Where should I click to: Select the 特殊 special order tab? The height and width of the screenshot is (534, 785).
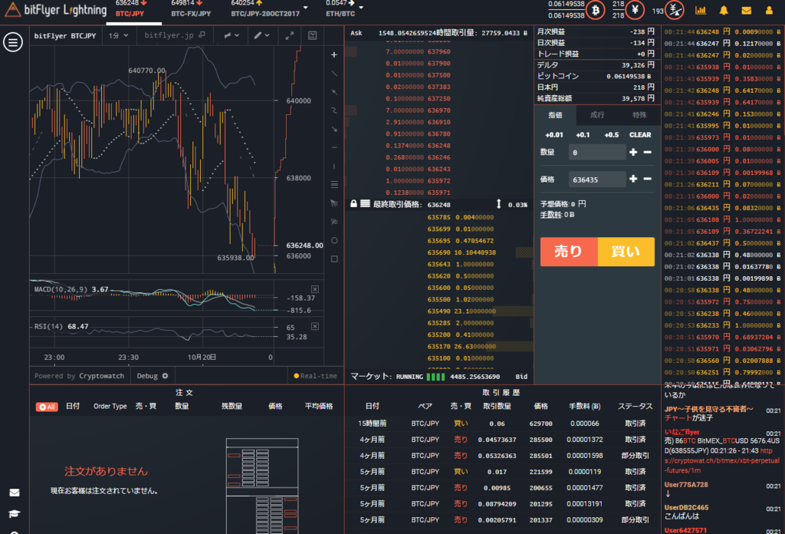click(x=639, y=115)
